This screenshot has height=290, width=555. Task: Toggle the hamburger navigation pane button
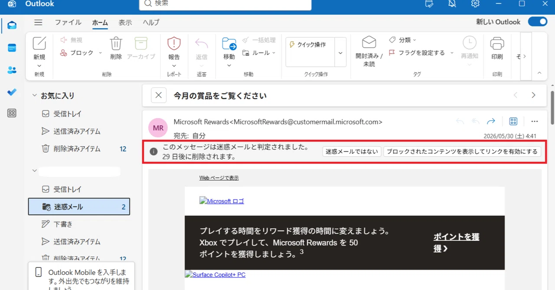38,23
